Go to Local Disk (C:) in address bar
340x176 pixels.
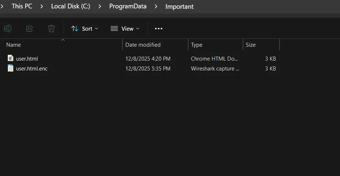70,7
